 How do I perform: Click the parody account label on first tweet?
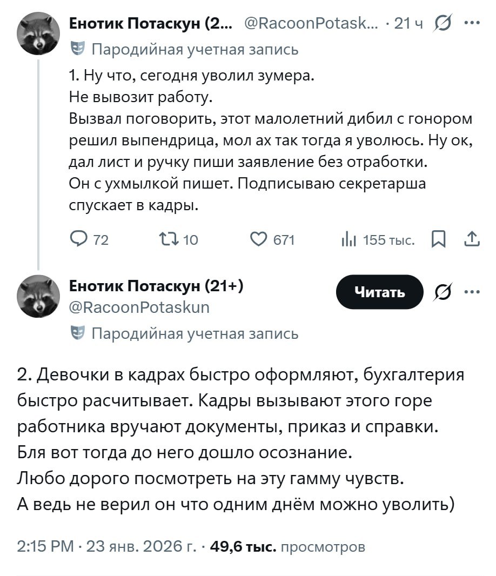(x=193, y=49)
